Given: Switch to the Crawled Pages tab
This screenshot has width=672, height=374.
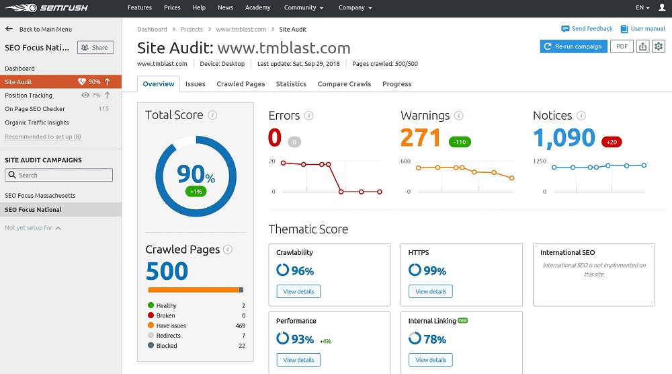Looking at the screenshot, I should coord(241,84).
